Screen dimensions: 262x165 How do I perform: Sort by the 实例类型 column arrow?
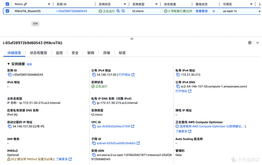[x=156, y=4]
